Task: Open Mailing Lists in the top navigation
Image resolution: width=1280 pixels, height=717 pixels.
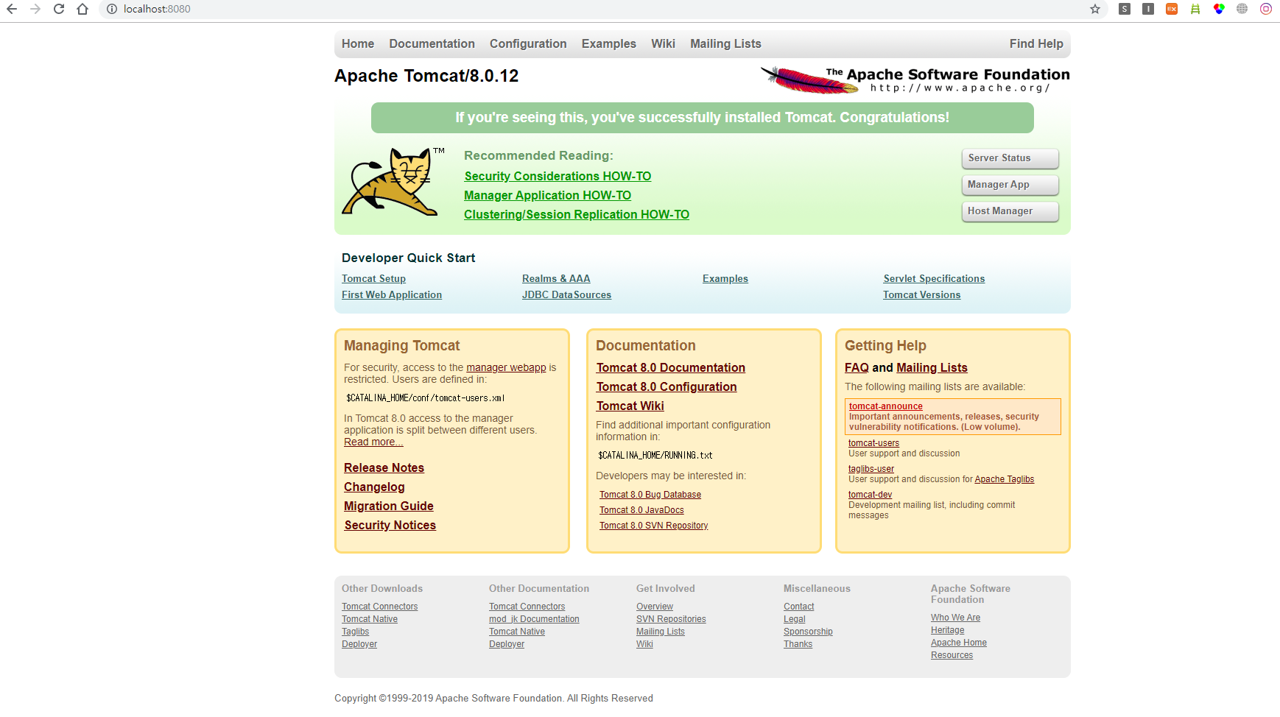Action: tap(725, 44)
